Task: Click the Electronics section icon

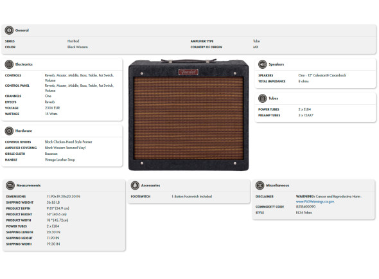Action: [9, 64]
